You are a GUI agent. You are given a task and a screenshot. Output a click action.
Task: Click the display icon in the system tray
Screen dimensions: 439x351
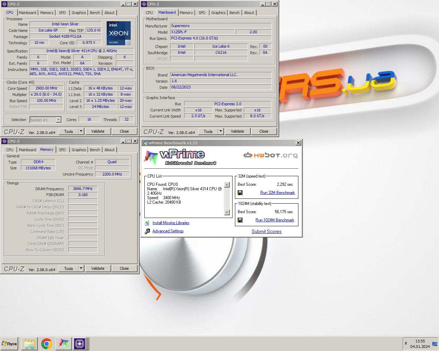click(435, 344)
